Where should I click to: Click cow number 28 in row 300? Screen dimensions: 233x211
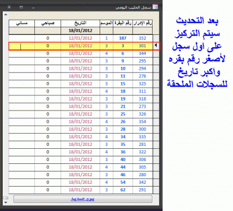point(123,129)
